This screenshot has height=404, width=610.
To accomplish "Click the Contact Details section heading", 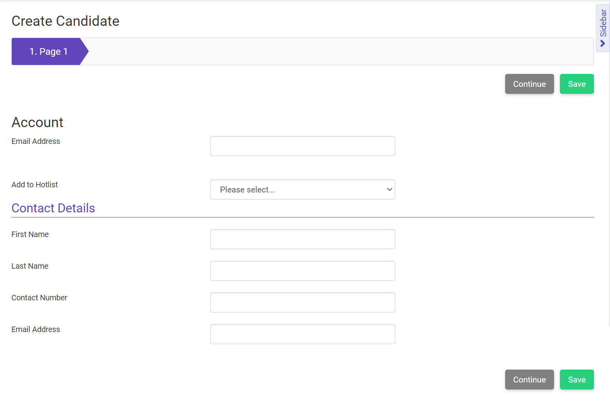I will 53,208.
